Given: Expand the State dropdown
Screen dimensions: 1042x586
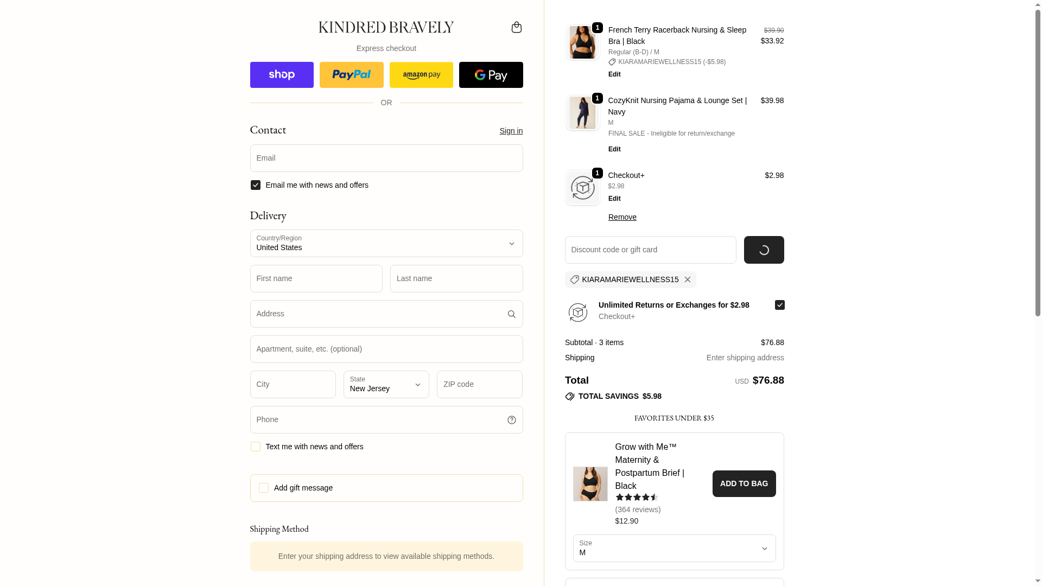Looking at the screenshot, I should pyautogui.click(x=386, y=385).
